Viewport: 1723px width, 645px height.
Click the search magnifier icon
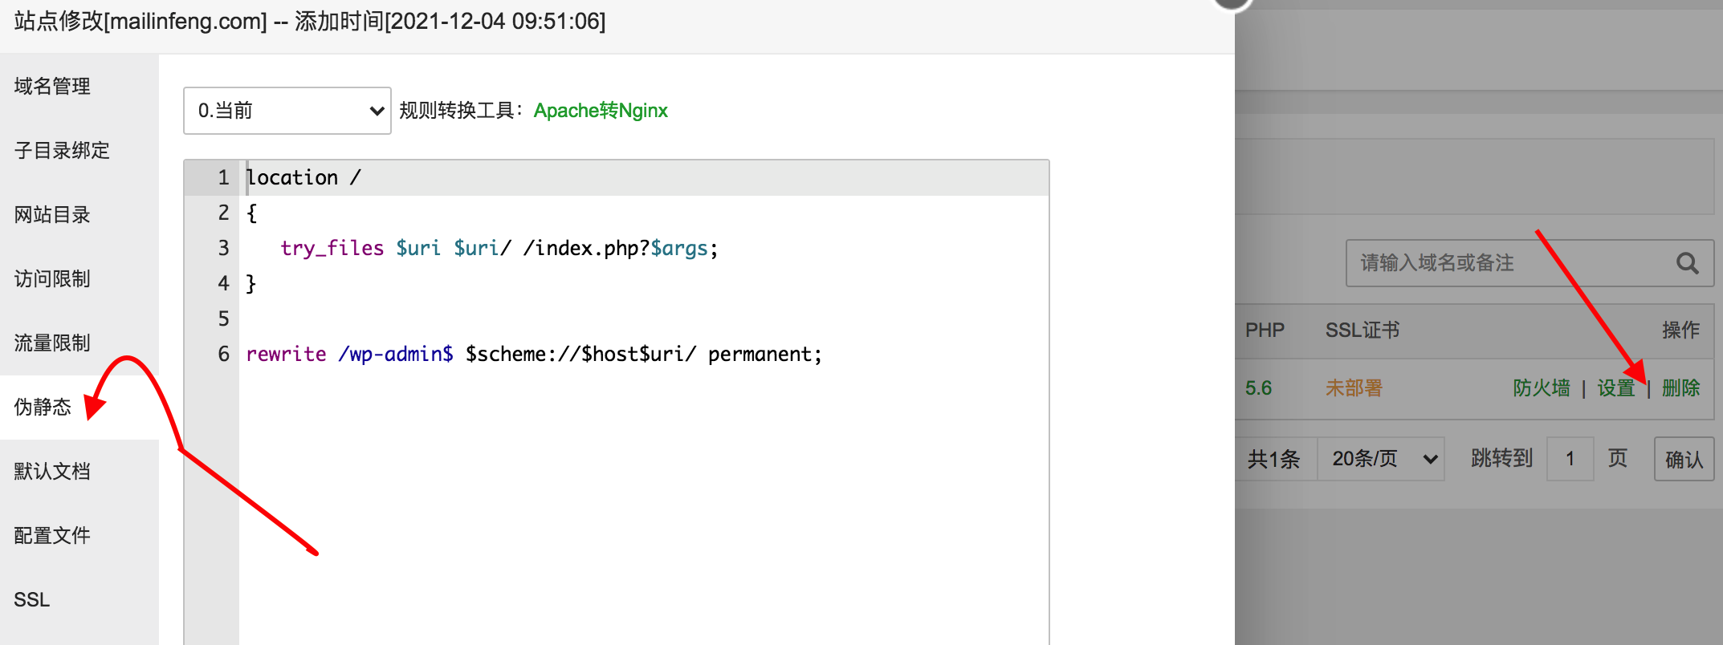(1687, 263)
